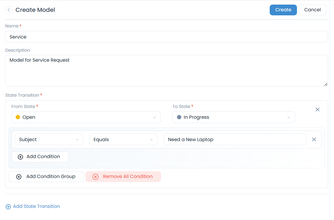
Task: Open the From State dropdown
Action: [86, 117]
